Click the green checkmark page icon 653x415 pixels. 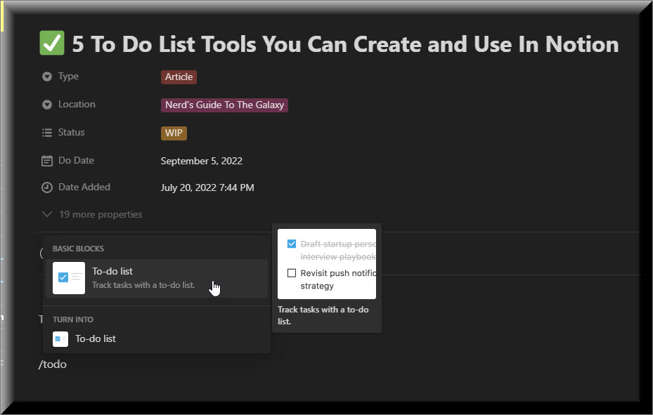pos(52,43)
